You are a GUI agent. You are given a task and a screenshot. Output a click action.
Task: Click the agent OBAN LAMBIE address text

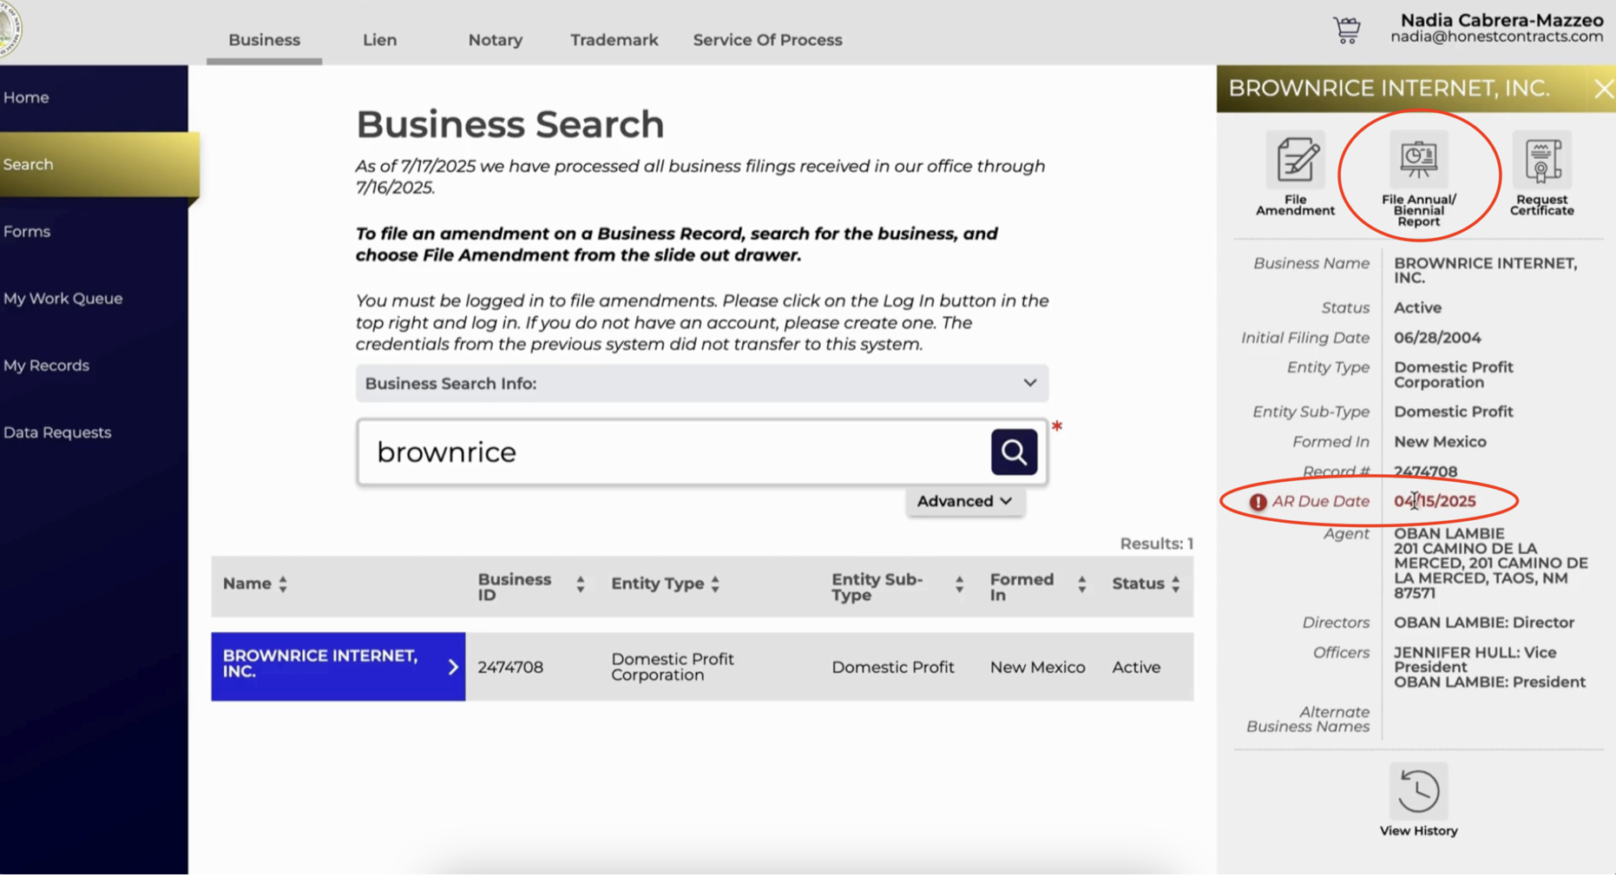1491,564
